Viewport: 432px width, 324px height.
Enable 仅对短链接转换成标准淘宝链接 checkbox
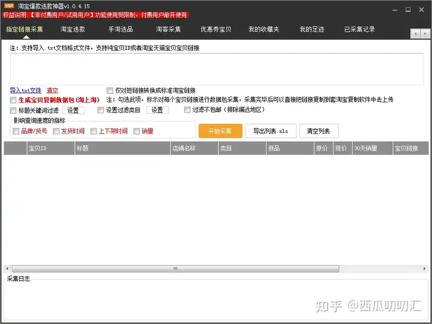point(110,90)
